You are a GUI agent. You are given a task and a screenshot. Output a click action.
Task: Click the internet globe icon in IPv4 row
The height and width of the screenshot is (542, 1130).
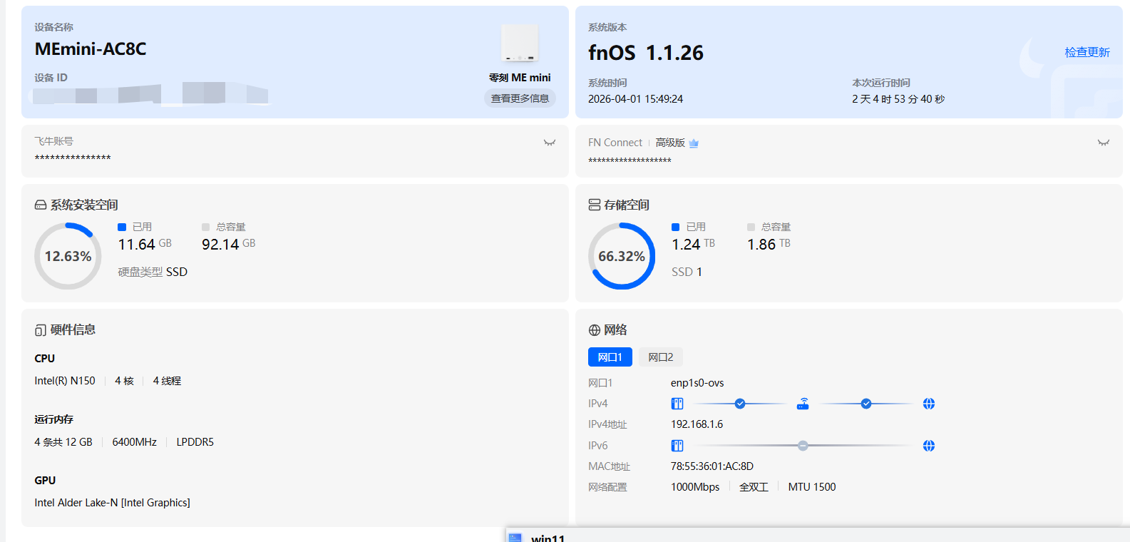click(929, 404)
